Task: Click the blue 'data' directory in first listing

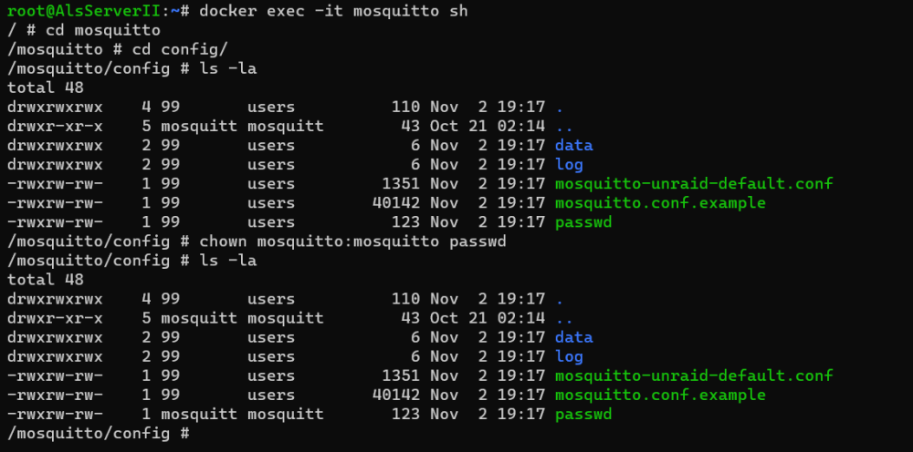Action: pyautogui.click(x=573, y=145)
